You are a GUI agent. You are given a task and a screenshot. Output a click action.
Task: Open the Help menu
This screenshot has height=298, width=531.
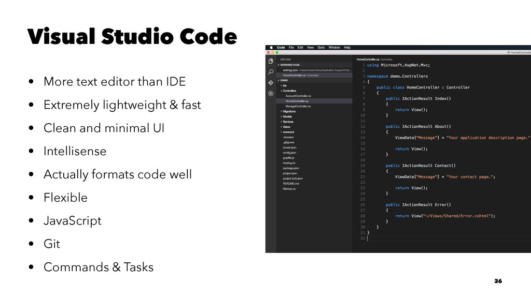[x=347, y=48]
